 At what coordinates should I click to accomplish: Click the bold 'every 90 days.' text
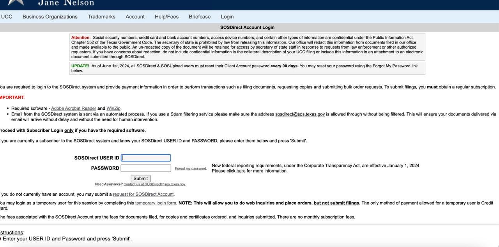(285, 66)
